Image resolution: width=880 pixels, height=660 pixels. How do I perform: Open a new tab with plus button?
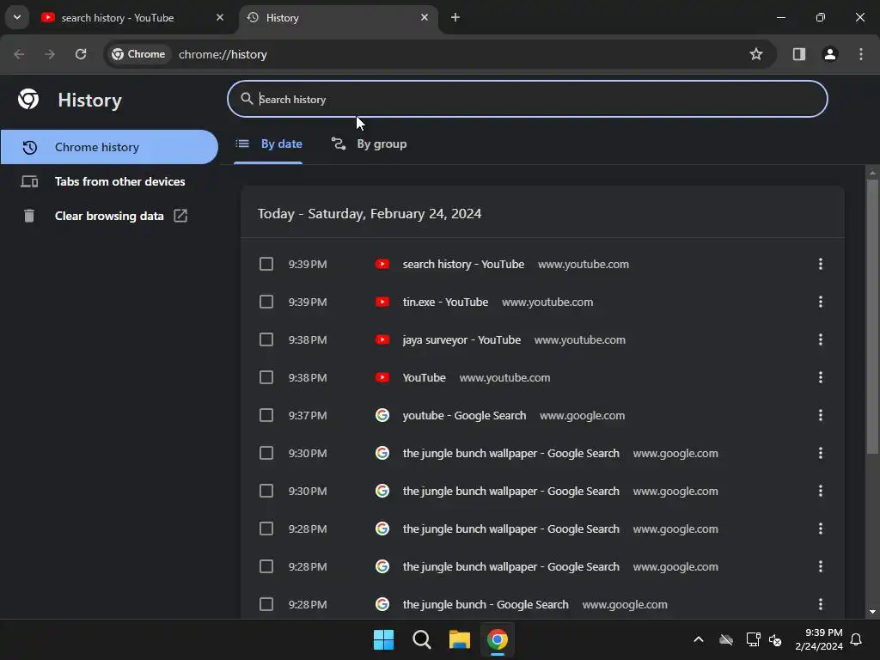click(455, 17)
